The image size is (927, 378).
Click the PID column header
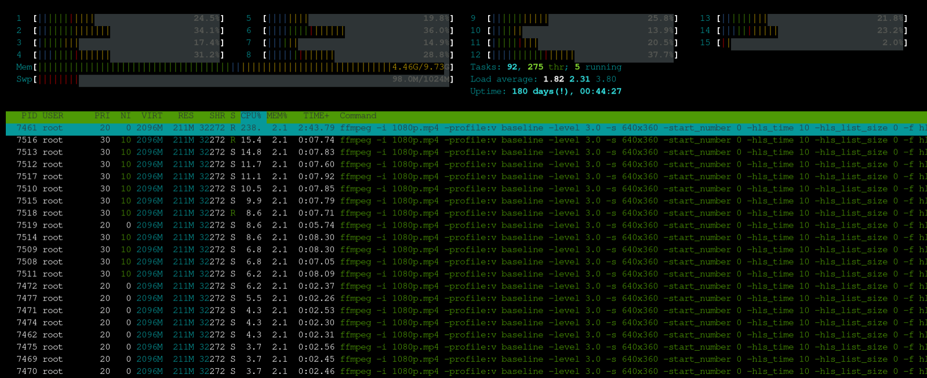pyautogui.click(x=29, y=116)
